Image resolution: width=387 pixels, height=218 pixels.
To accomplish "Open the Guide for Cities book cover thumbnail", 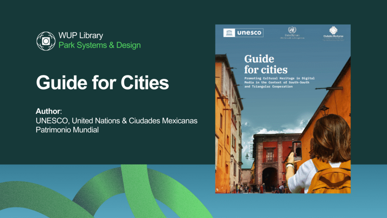I will coord(283,109).
